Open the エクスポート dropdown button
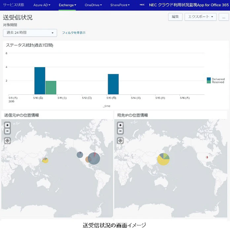Viewport: 230px width, 230px height. [x=201, y=17]
